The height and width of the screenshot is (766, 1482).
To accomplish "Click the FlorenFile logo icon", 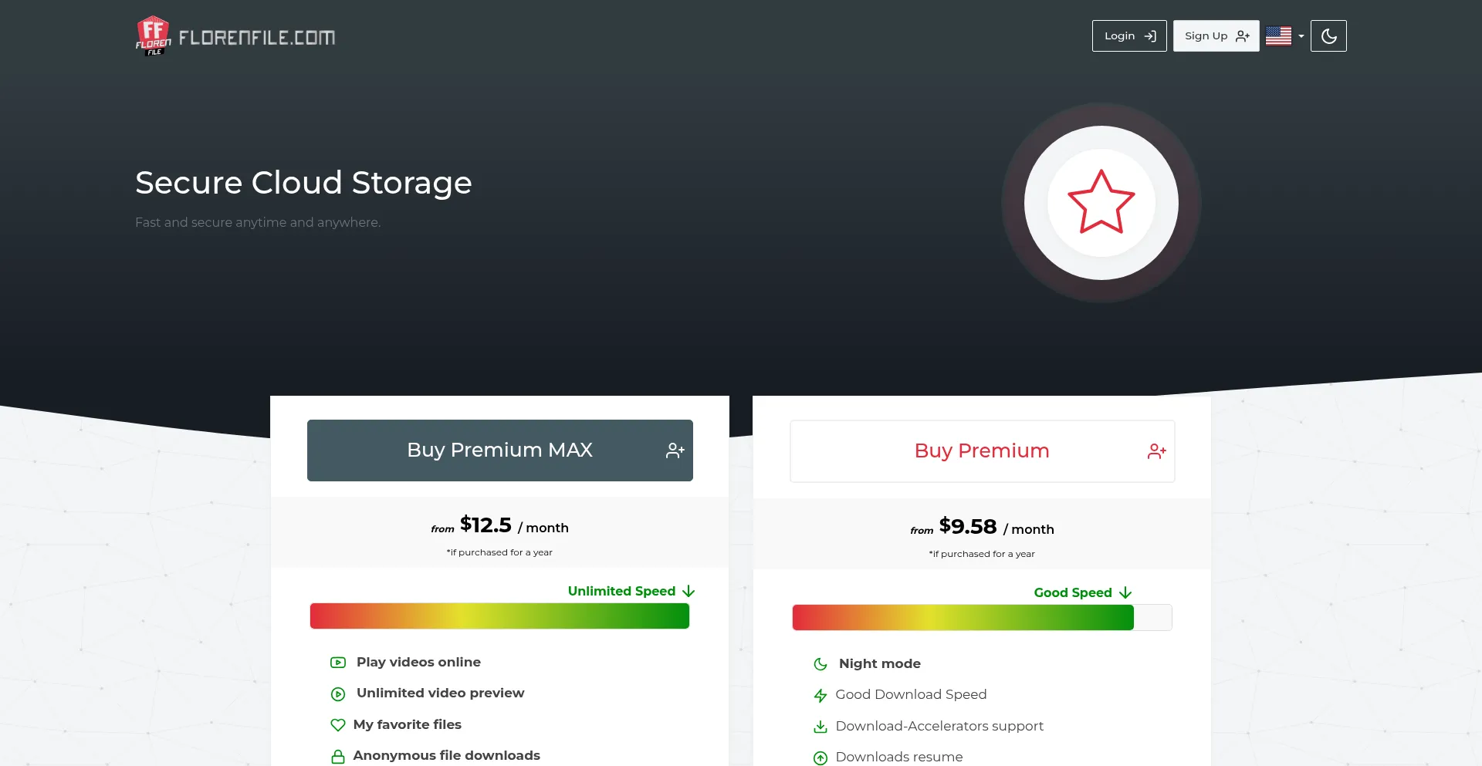I will (153, 35).
